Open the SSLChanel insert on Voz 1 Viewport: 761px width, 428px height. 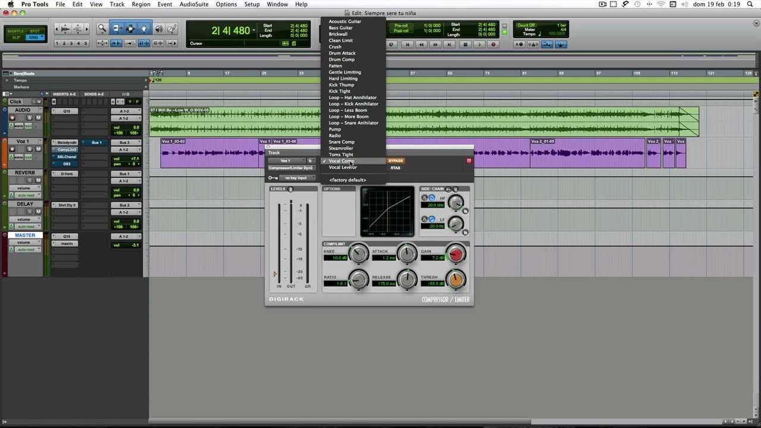click(x=65, y=157)
